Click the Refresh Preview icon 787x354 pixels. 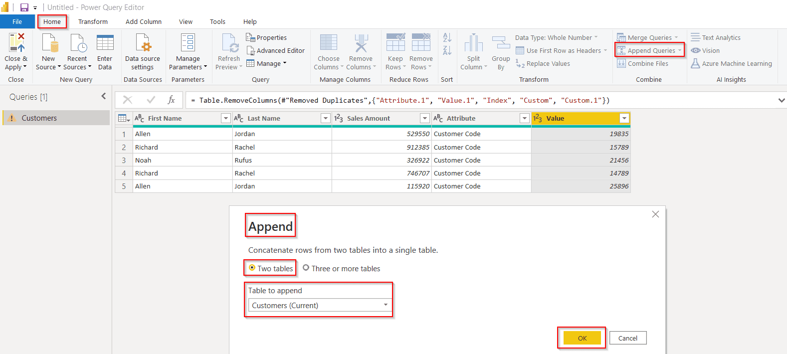(x=230, y=43)
